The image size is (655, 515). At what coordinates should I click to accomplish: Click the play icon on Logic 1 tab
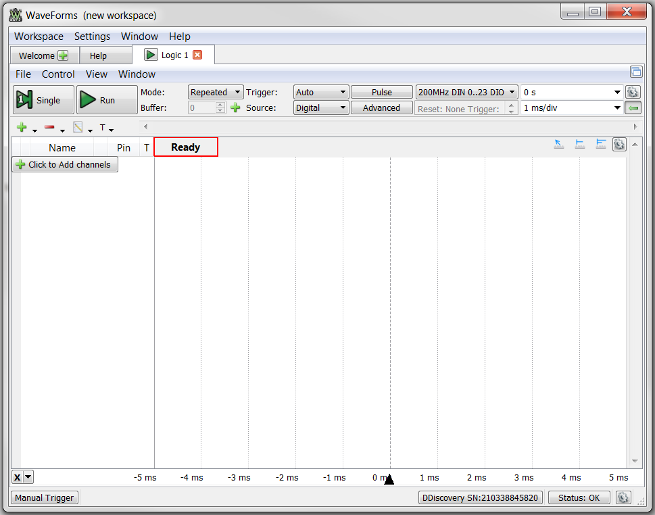(151, 55)
